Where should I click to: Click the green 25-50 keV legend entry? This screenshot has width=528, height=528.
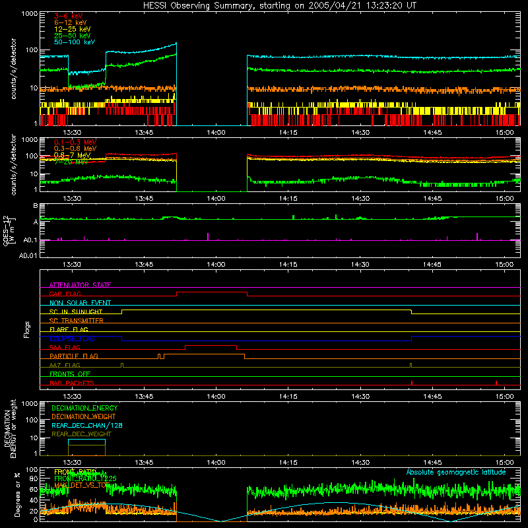pyautogui.click(x=73, y=36)
